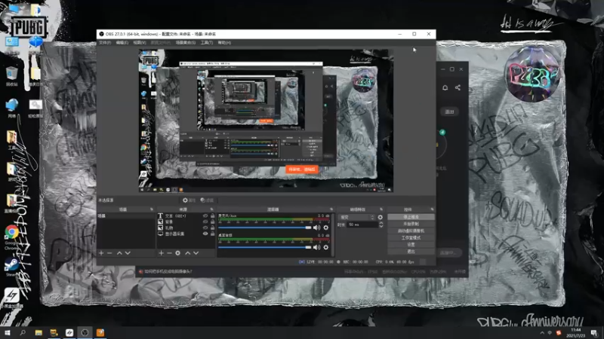Screen dimensions: 604x339
Task: Remove the selected scene with the minus button
Action: [x=109, y=253]
